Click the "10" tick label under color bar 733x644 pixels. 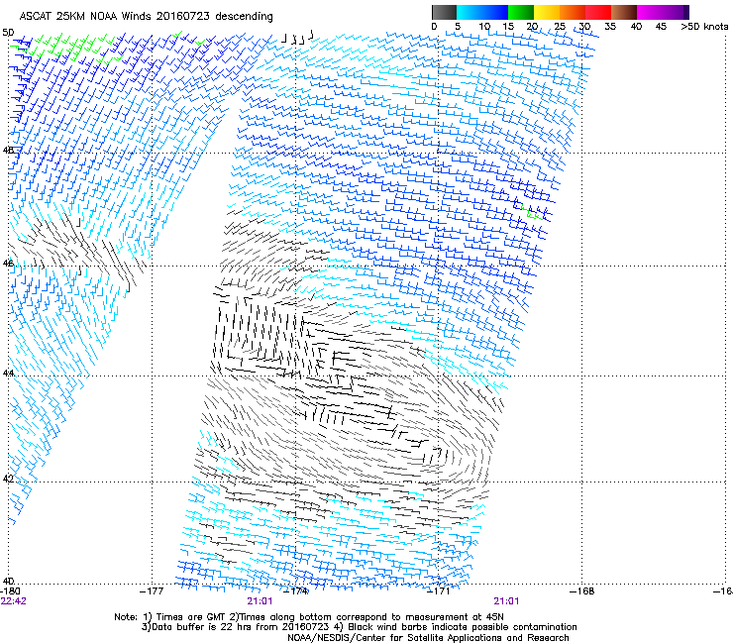[483, 26]
